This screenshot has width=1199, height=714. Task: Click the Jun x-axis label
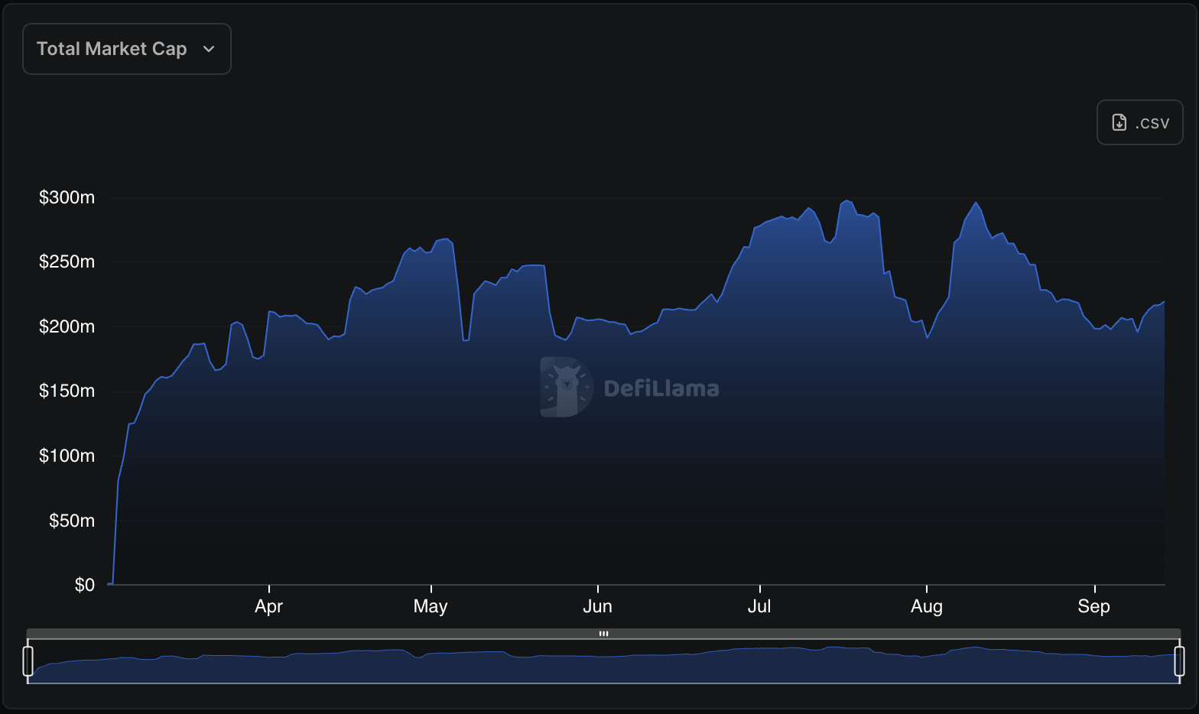coord(597,606)
